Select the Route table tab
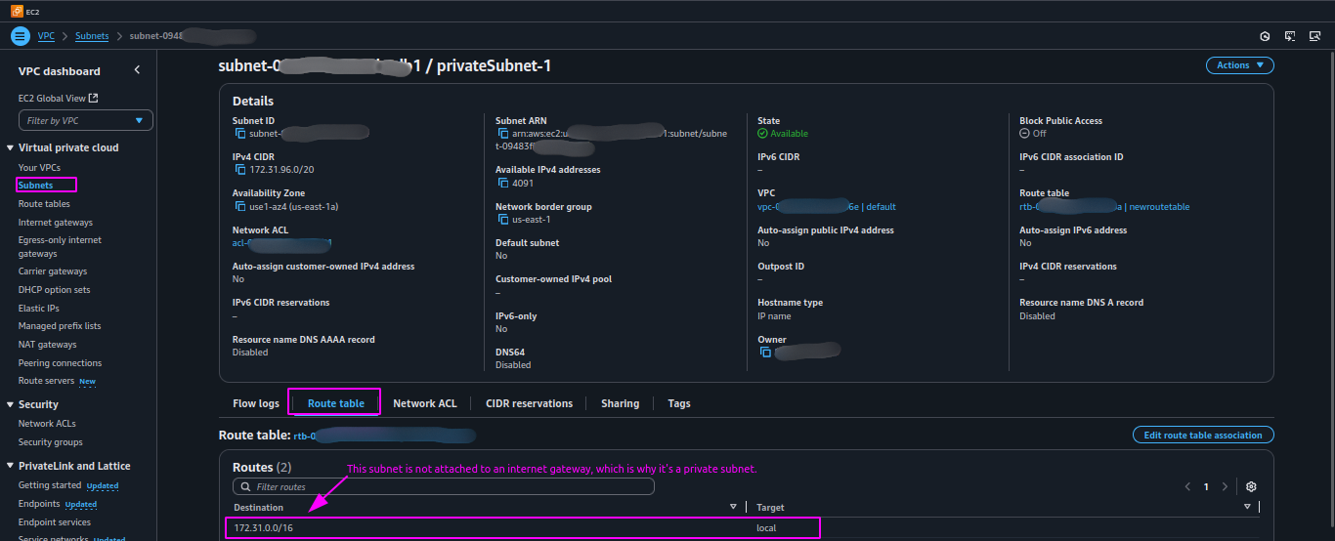Screen dimensions: 1335x541 click(x=335, y=403)
